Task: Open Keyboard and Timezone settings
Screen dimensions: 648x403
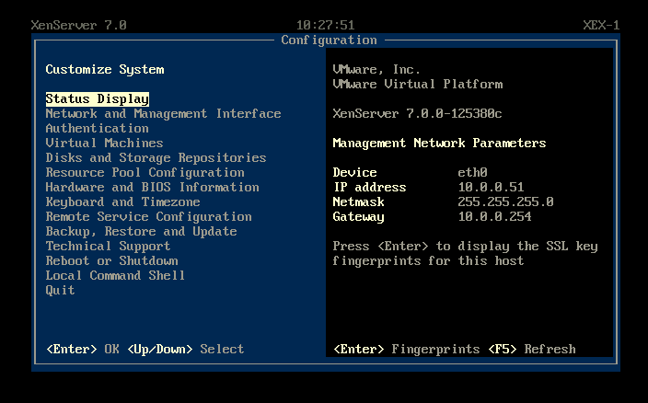Action: click(122, 201)
